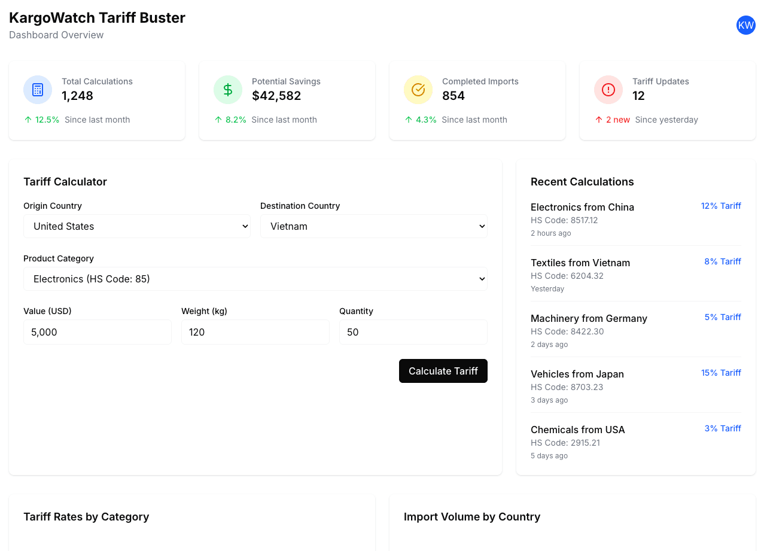Open the Destination Country dropdown showing Vietnam

tap(373, 226)
